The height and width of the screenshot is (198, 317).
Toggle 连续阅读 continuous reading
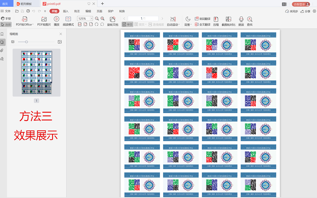tap(156, 24)
